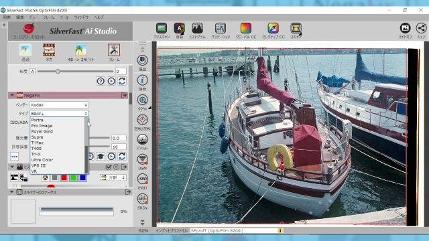Screen dimensions: 429x241
Task: Select the Negative film (ネガ) icon
Action: point(49,50)
